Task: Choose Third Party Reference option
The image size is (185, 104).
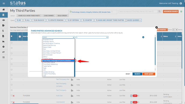Action: pos(50,64)
